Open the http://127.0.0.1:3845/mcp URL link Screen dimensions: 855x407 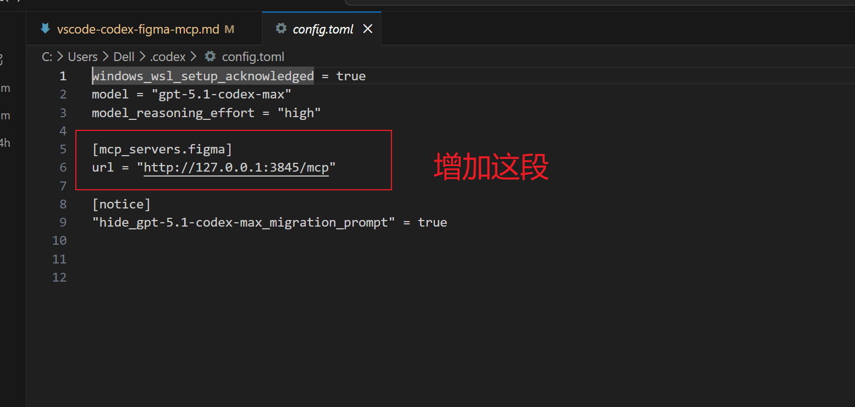[236, 167]
